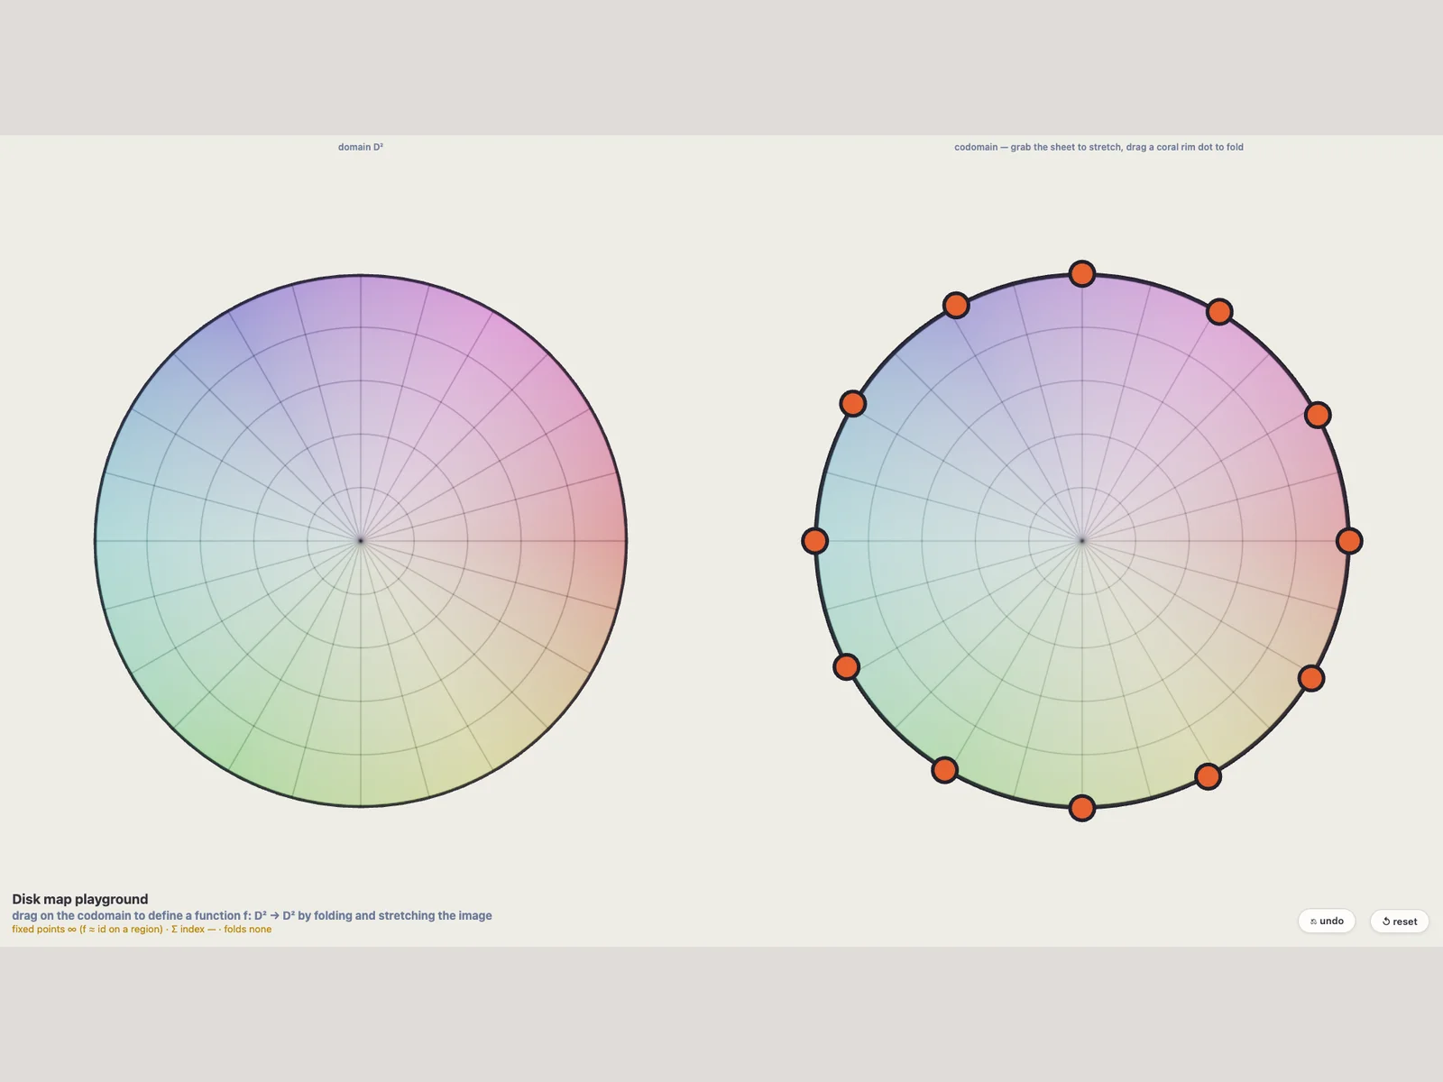1443x1082 pixels.
Task: Select the bottom coral rim dot on codomain
Action: pos(1082,808)
